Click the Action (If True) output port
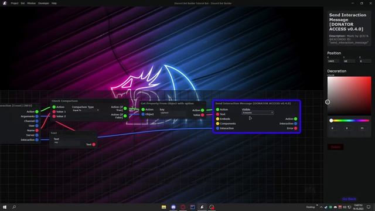Image resolution: width=375 pixels, height=211 pixels. pyautogui.click(x=125, y=108)
